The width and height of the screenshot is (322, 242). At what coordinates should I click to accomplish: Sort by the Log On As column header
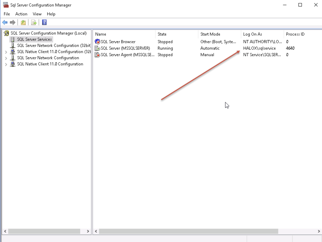[x=262, y=34]
